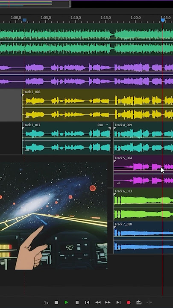173x308 pixels.
Task: Toggle loop playback icon
Action: pyautogui.click(x=139, y=302)
